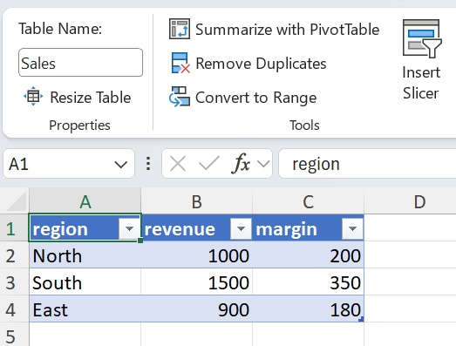Click the Summarize with PivotTable icon
Image resolution: width=456 pixels, height=346 pixels.
pos(180,29)
